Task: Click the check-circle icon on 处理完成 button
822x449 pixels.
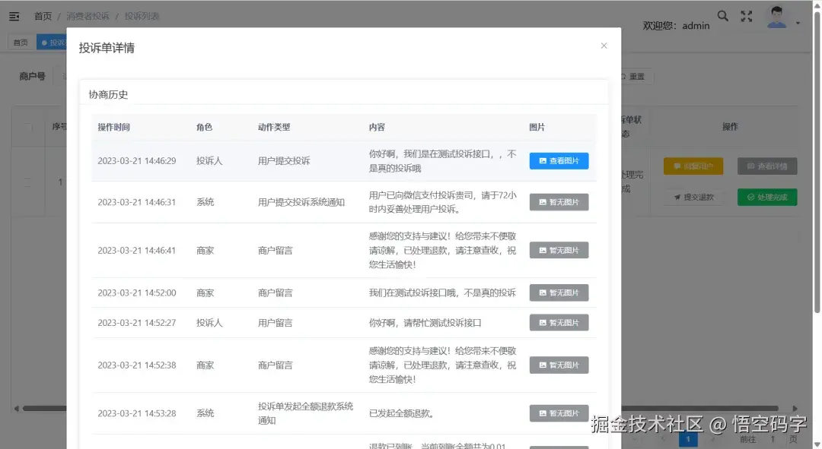Action: (750, 197)
